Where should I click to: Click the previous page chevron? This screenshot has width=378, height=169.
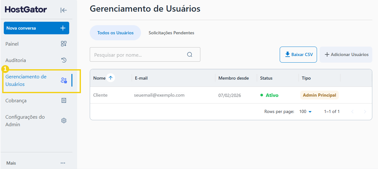[x=353, y=112]
